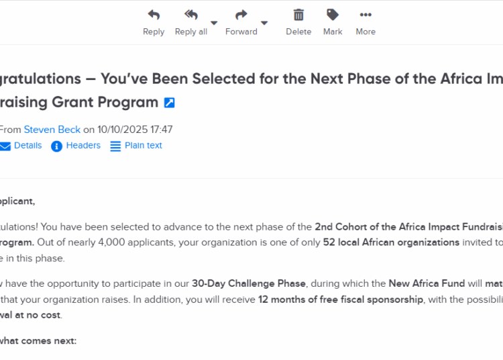The width and height of the screenshot is (503, 360).
Task: Click the Reply arrow icon
Action: (x=154, y=15)
